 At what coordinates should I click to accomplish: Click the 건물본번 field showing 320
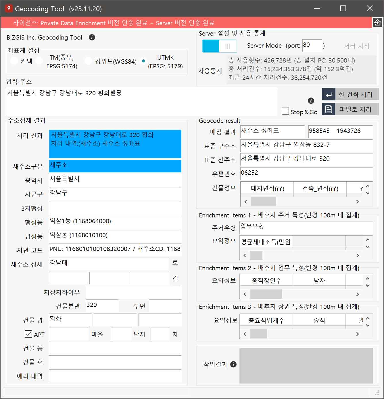(102, 306)
